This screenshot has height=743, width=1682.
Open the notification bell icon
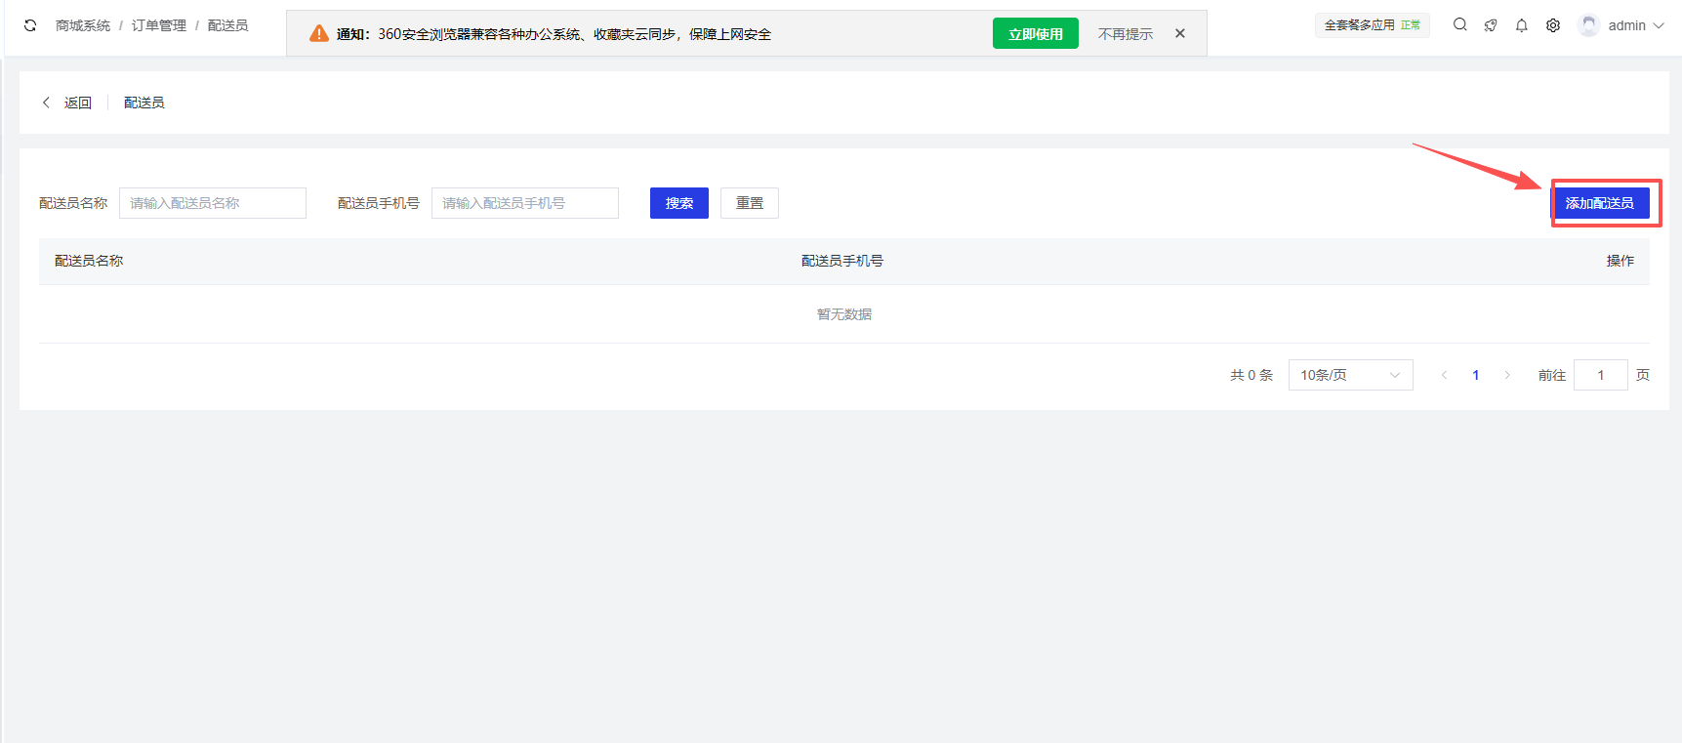pos(1522,25)
